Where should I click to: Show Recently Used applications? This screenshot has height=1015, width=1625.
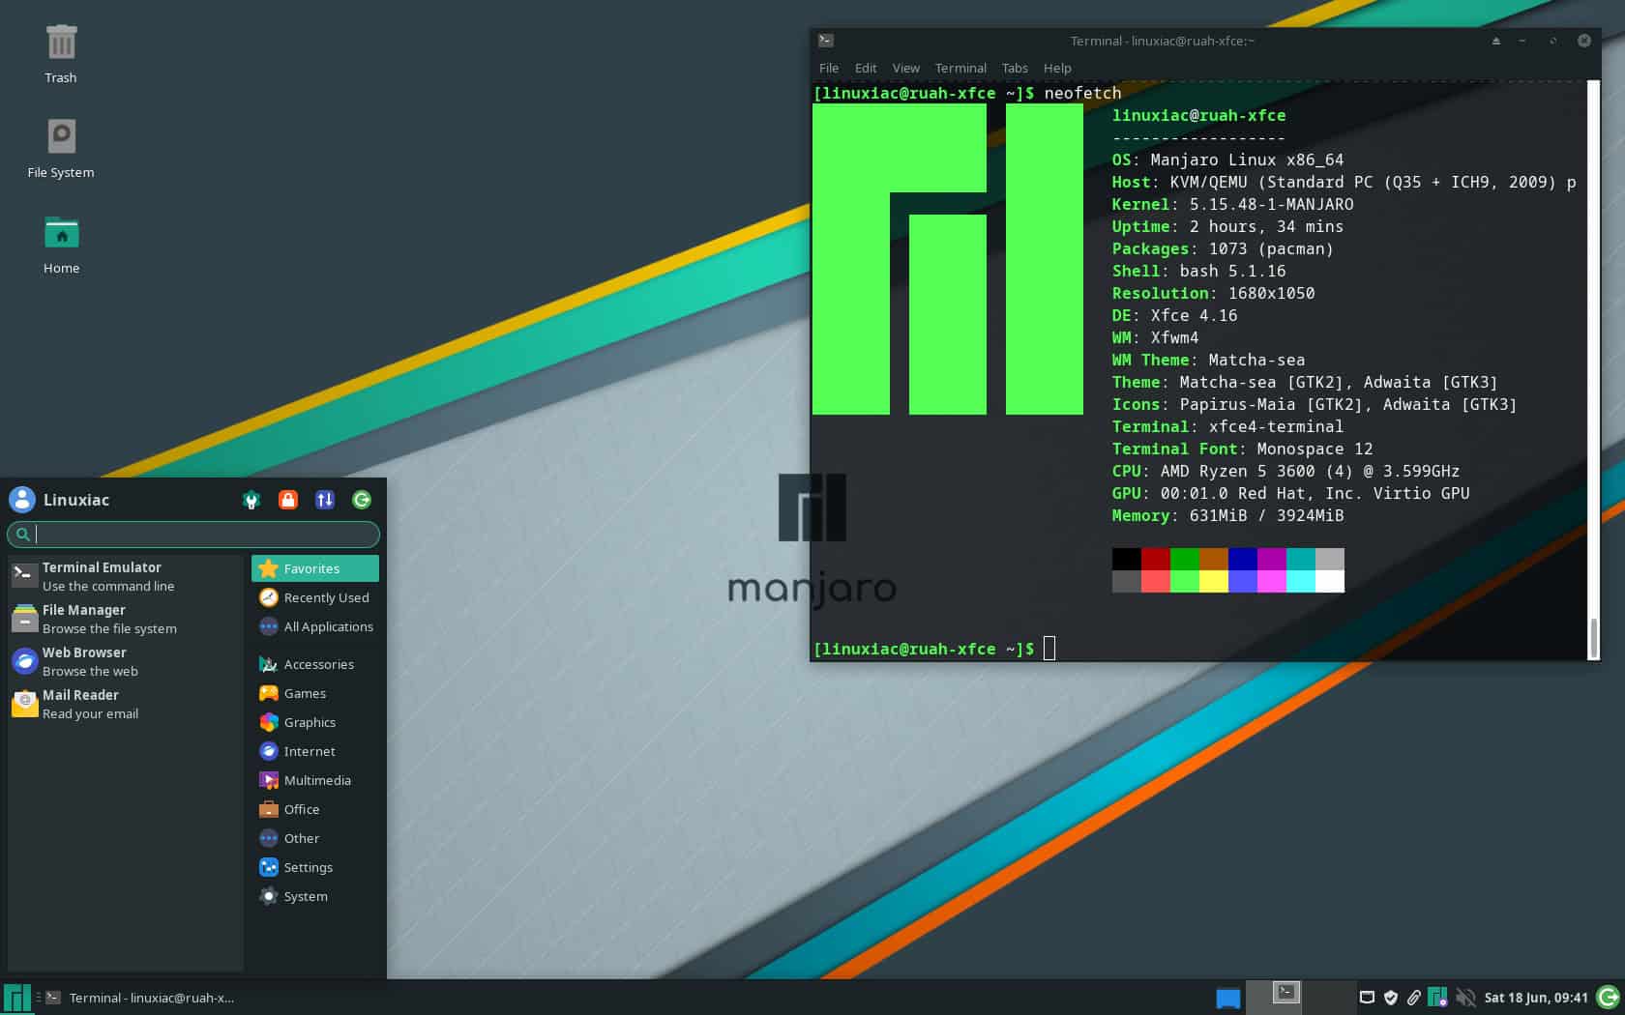(x=325, y=597)
